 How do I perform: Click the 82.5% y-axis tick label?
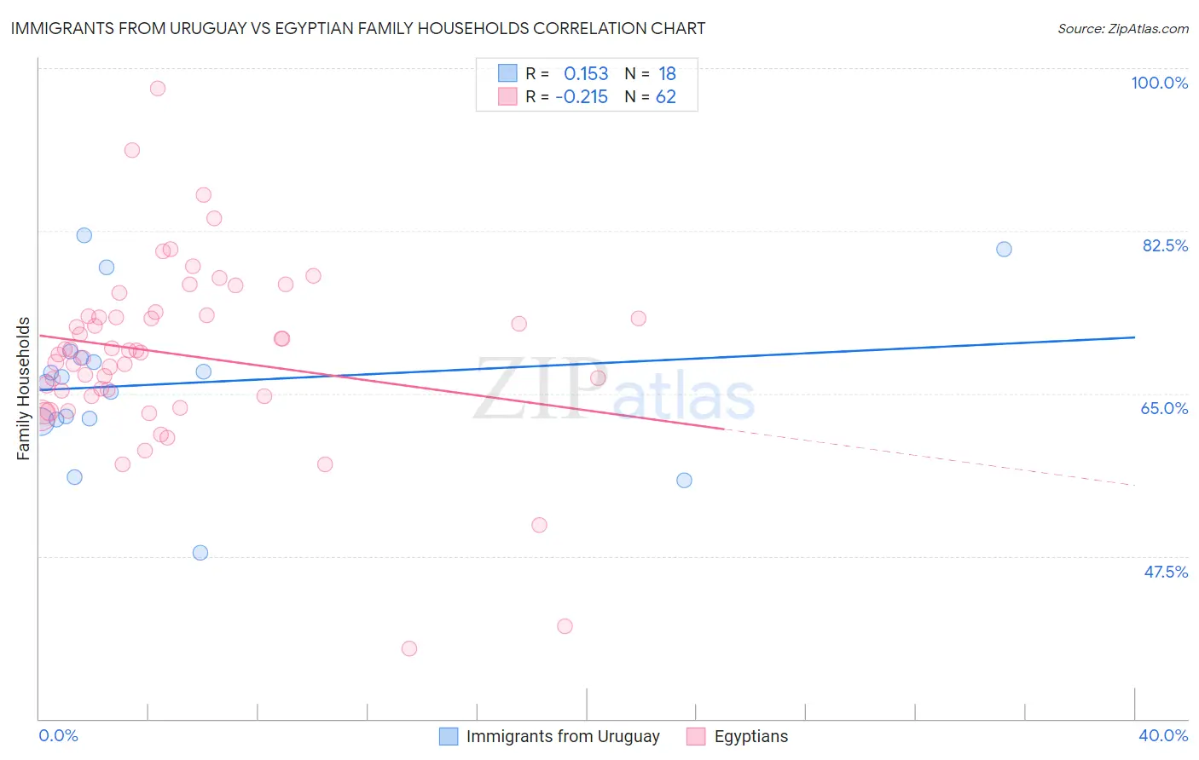tap(1165, 245)
